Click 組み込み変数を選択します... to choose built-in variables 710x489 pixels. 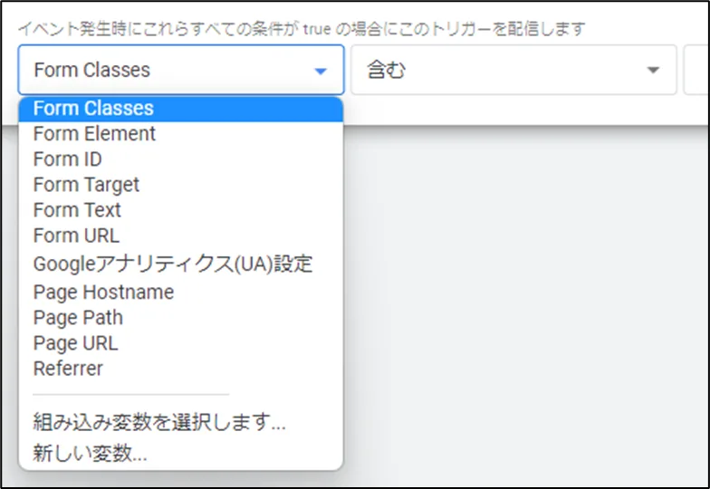point(159,423)
